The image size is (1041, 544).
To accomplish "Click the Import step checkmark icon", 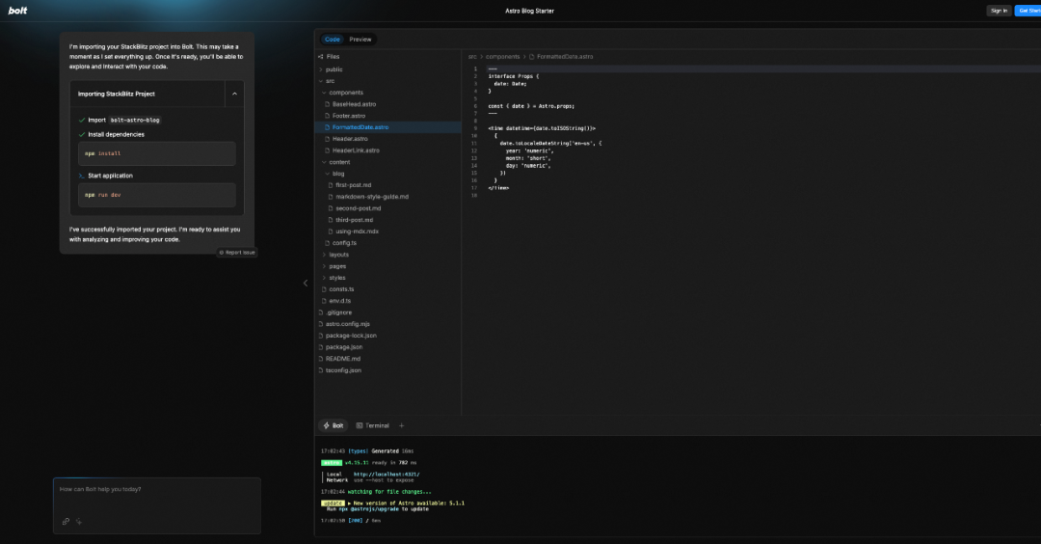I will coord(82,121).
